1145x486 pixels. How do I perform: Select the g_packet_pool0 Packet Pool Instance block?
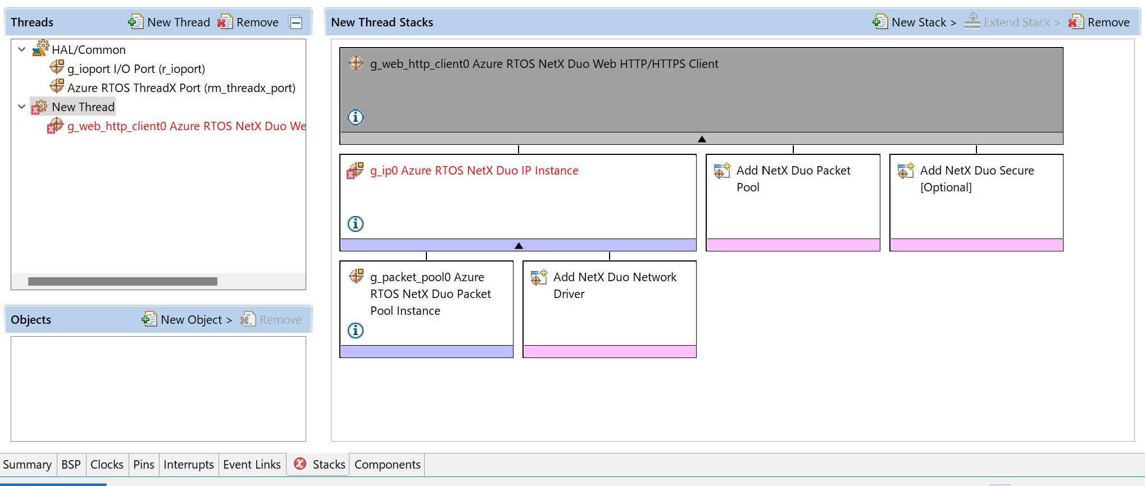point(426,309)
